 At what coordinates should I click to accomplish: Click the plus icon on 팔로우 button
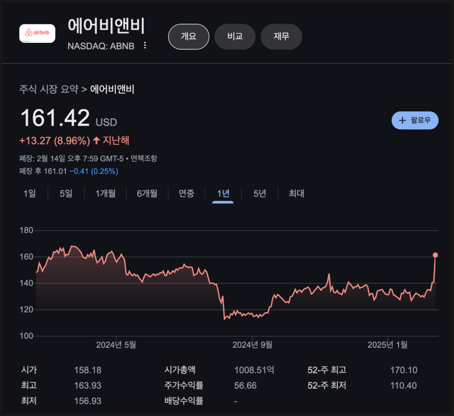coord(402,120)
